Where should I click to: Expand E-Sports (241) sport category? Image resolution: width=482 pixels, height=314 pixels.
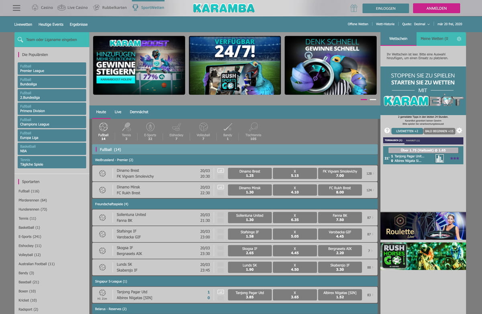(30, 237)
